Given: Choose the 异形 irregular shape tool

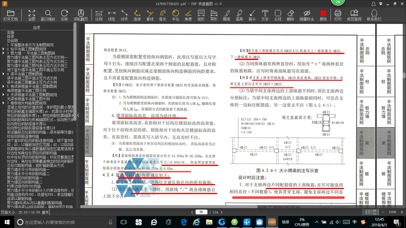Looking at the screenshot, I should tap(214, 15).
